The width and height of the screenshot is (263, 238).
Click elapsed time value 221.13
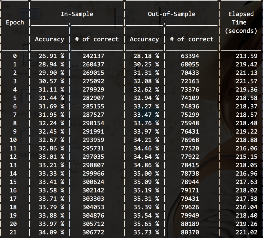click(247, 73)
